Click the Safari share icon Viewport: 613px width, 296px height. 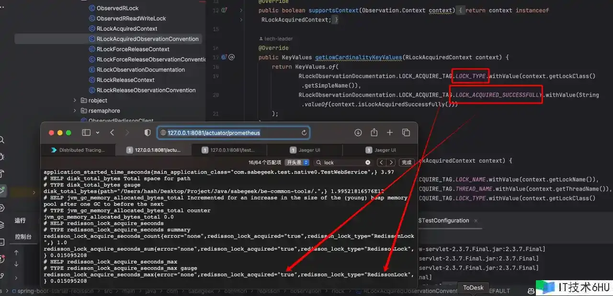coord(374,132)
